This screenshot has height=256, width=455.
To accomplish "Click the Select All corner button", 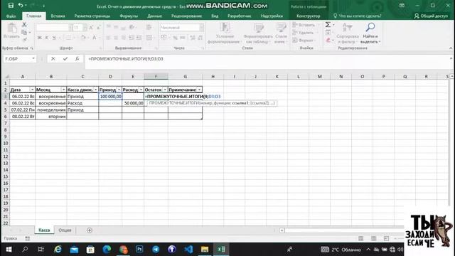I will [6, 76].
